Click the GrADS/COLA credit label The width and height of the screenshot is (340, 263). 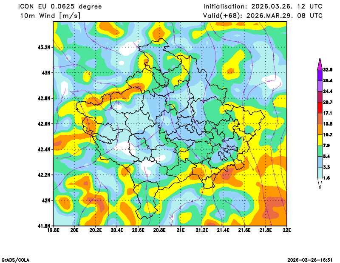[x=15, y=260]
